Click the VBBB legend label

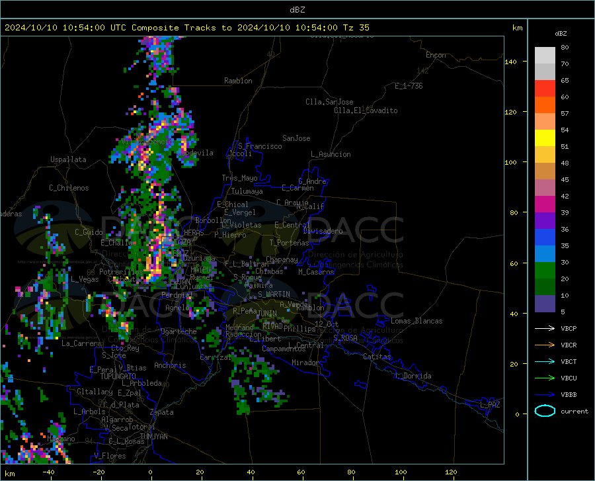pyautogui.click(x=569, y=394)
